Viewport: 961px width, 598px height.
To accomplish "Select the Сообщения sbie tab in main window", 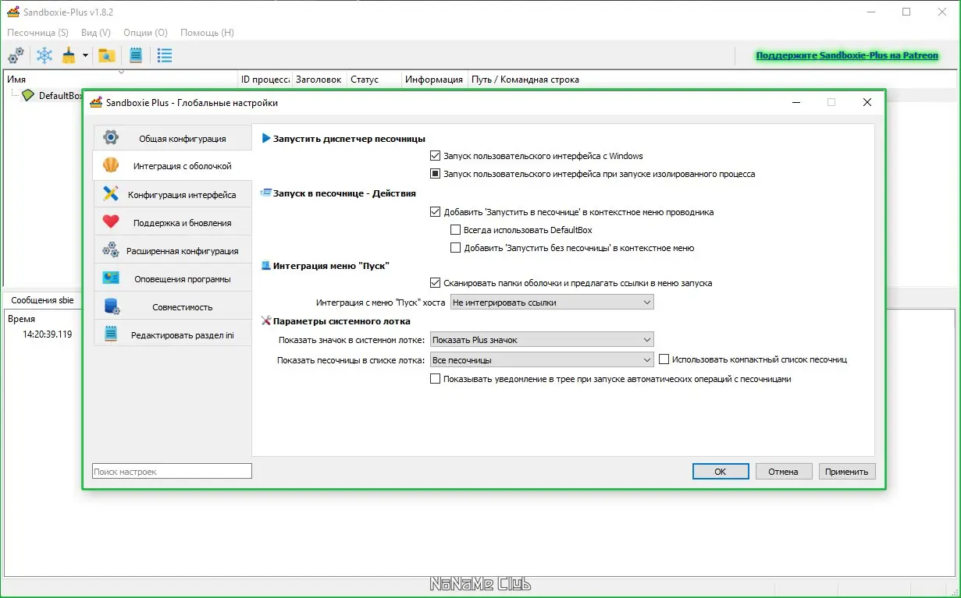I will [43, 300].
